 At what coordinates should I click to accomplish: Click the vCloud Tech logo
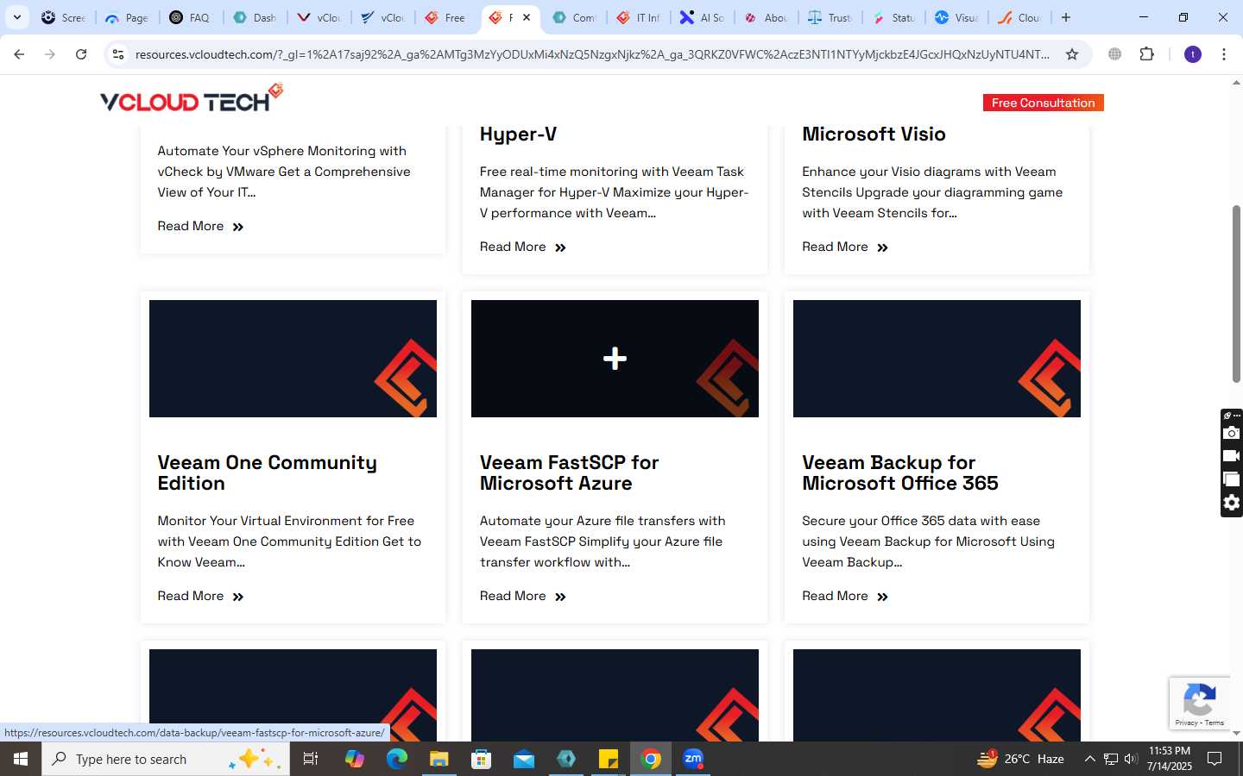[x=192, y=99]
